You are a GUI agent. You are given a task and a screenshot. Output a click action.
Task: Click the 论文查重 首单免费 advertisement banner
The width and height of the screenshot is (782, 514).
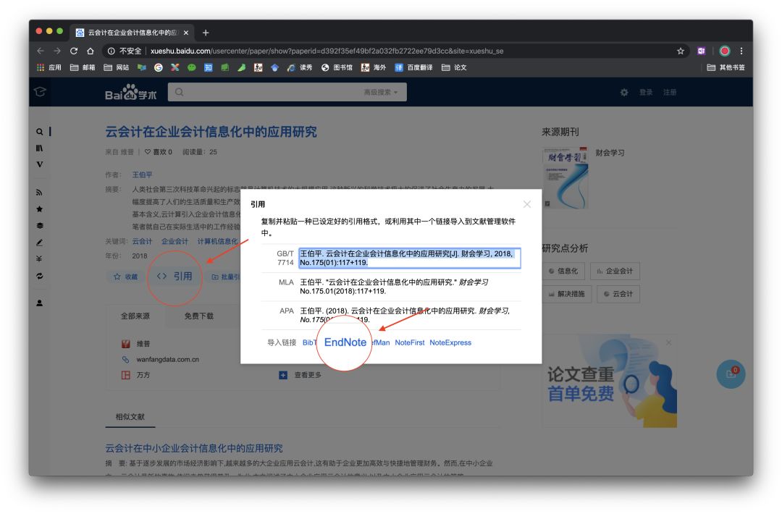click(x=610, y=382)
